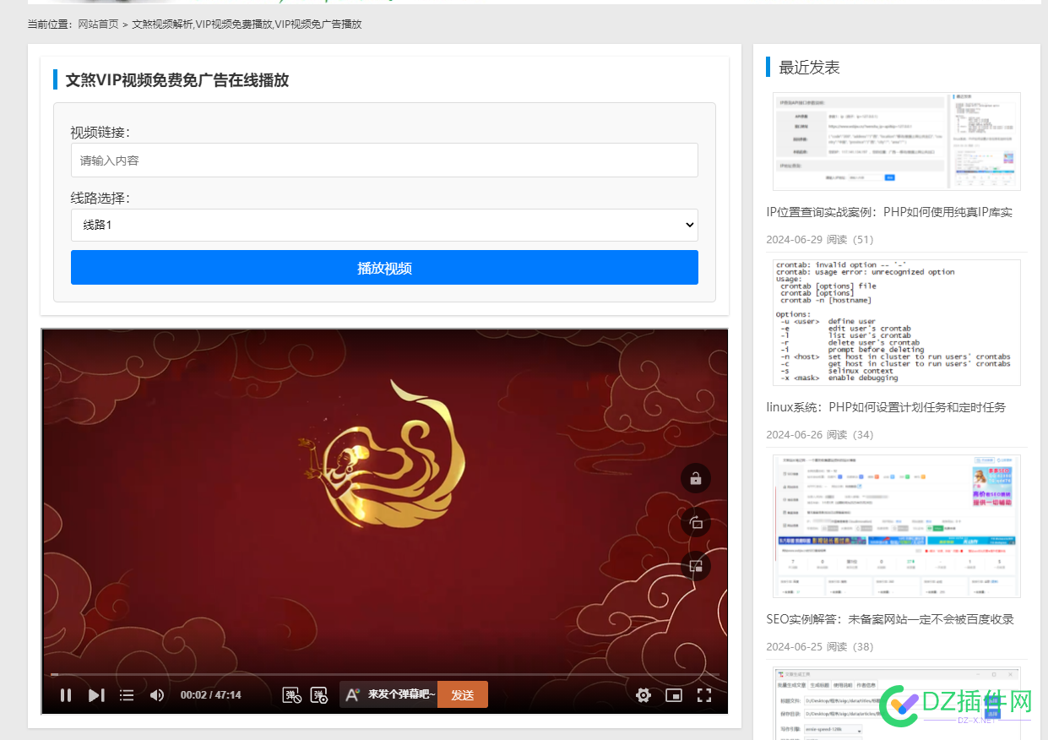
Task: Open article linux系统：PHP如何设置计划任务和定时任务
Action: point(885,407)
